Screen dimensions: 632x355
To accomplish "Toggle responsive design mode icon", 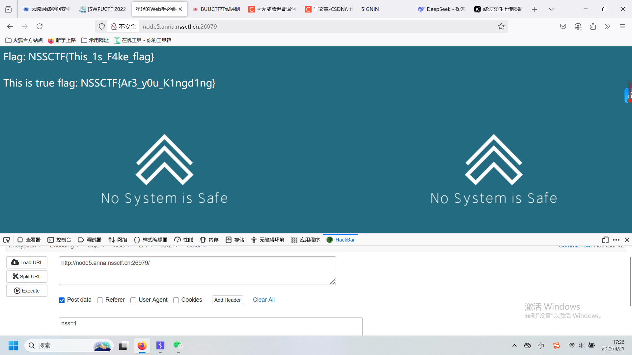I will pyautogui.click(x=605, y=240).
